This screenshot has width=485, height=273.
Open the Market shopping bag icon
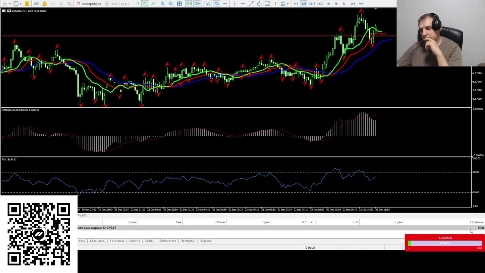click(x=44, y=3)
